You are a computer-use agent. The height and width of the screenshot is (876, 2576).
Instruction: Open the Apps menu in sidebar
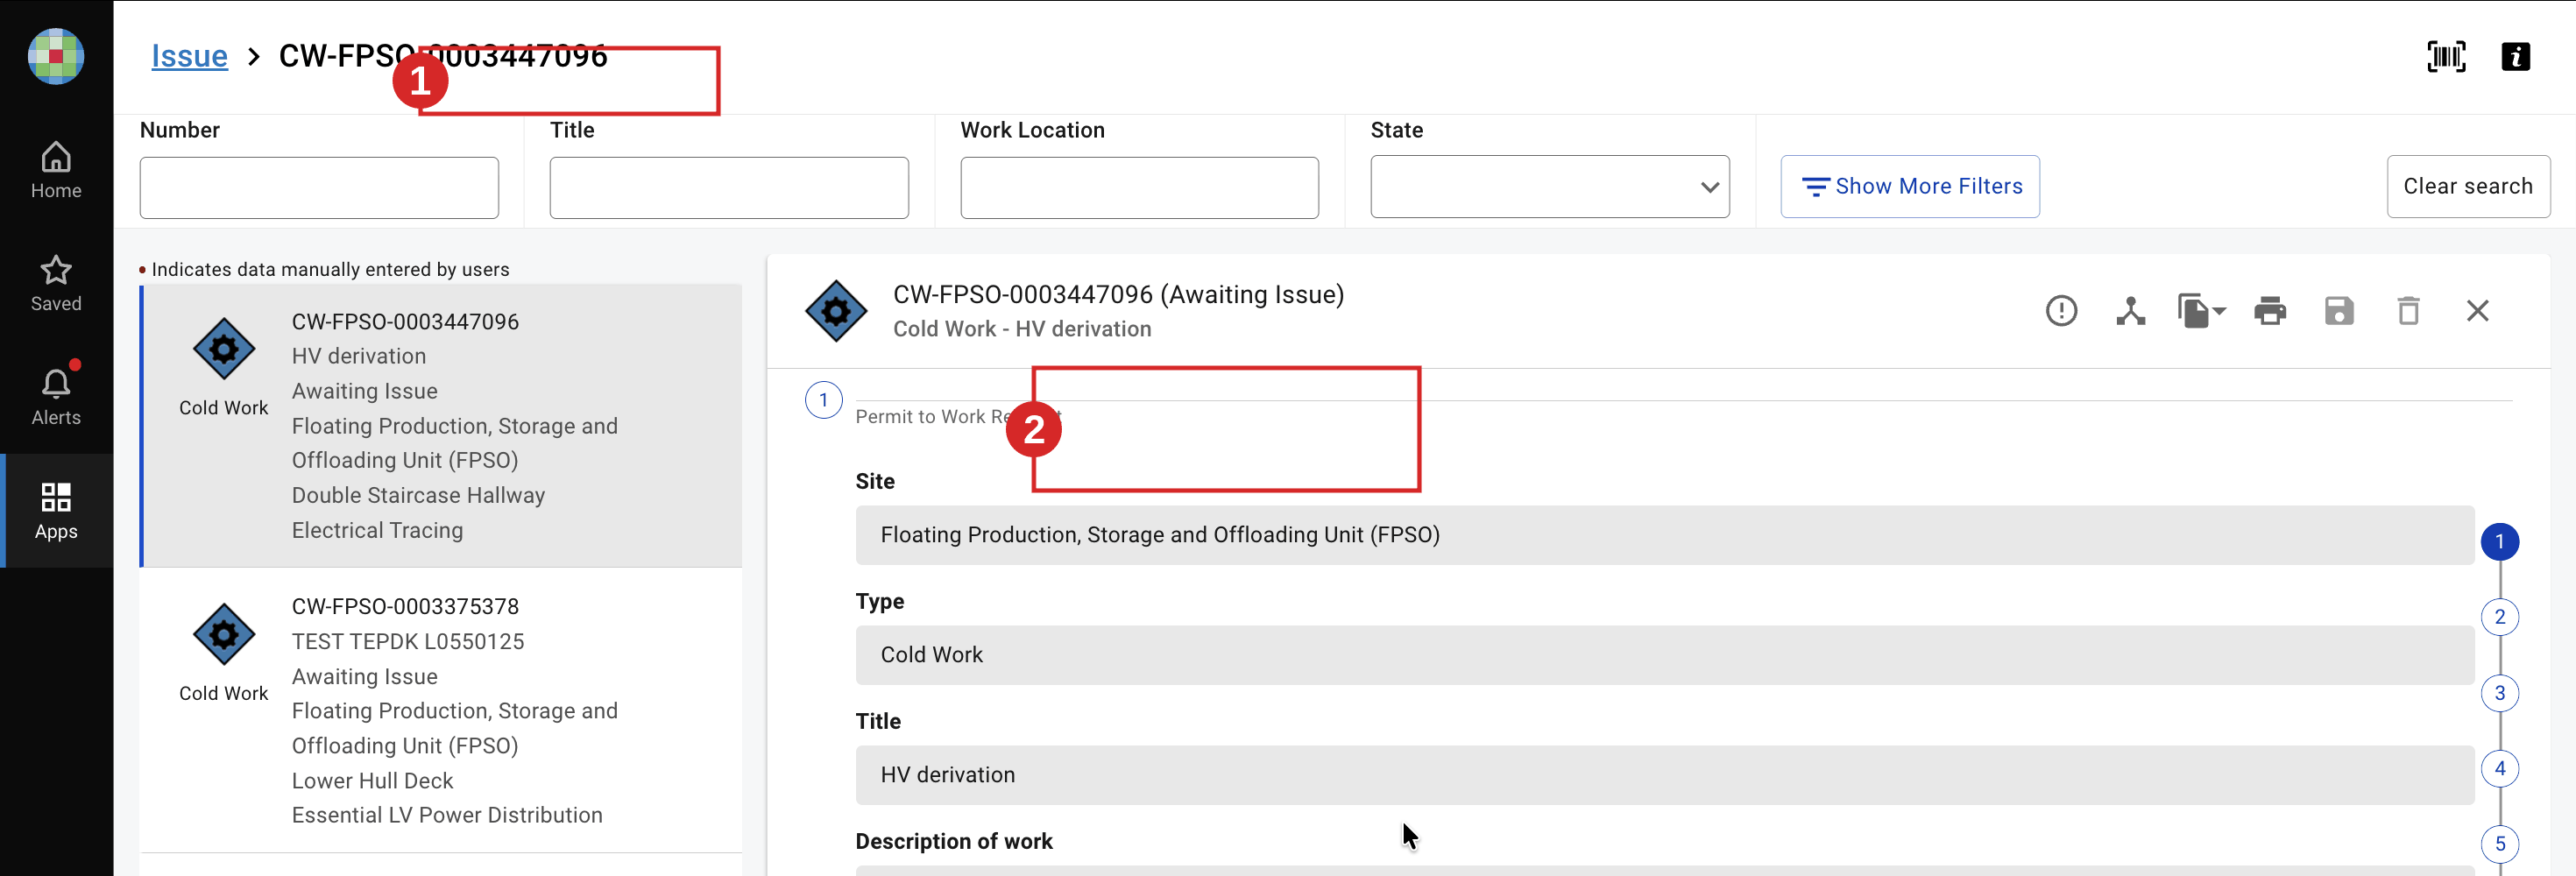pos(56,511)
